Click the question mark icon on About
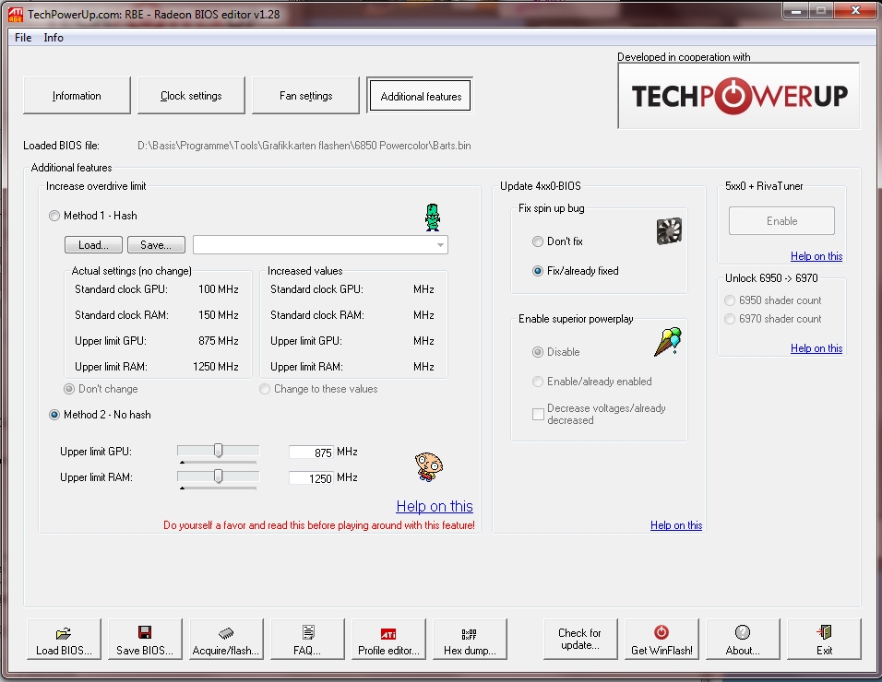This screenshot has height=682, width=882. click(x=743, y=632)
